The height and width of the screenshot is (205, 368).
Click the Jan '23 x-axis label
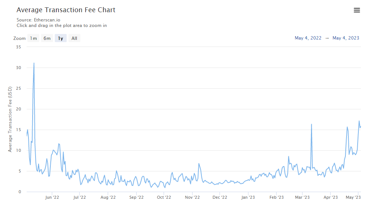click(248, 198)
